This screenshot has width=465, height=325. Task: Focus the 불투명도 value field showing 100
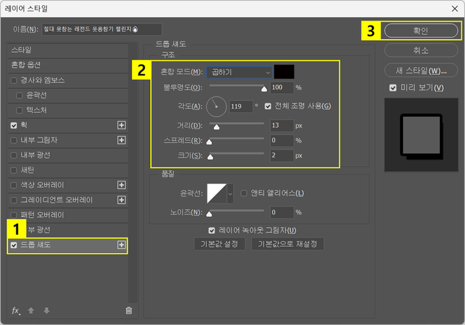tap(281, 87)
